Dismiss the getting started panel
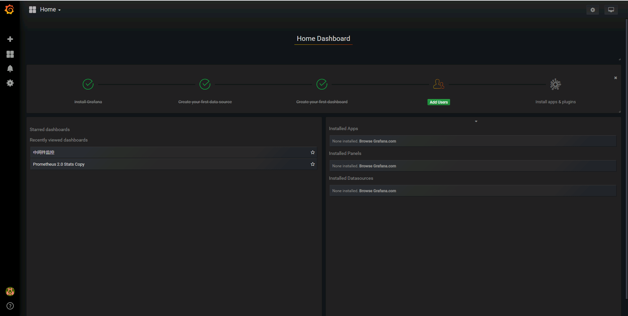This screenshot has width=628, height=316. [615, 78]
